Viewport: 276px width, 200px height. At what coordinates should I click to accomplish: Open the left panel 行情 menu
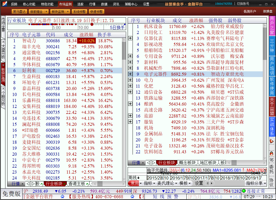pos(17,184)
